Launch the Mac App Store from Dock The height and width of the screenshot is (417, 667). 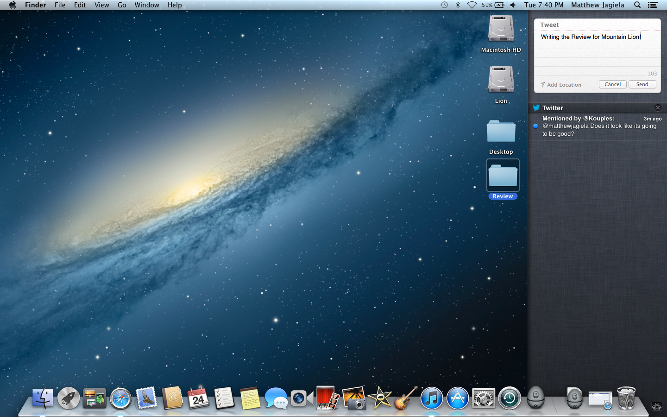click(x=458, y=398)
